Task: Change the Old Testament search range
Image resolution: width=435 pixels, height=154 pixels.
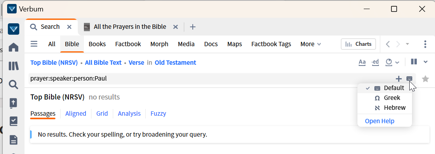Action: [x=175, y=63]
